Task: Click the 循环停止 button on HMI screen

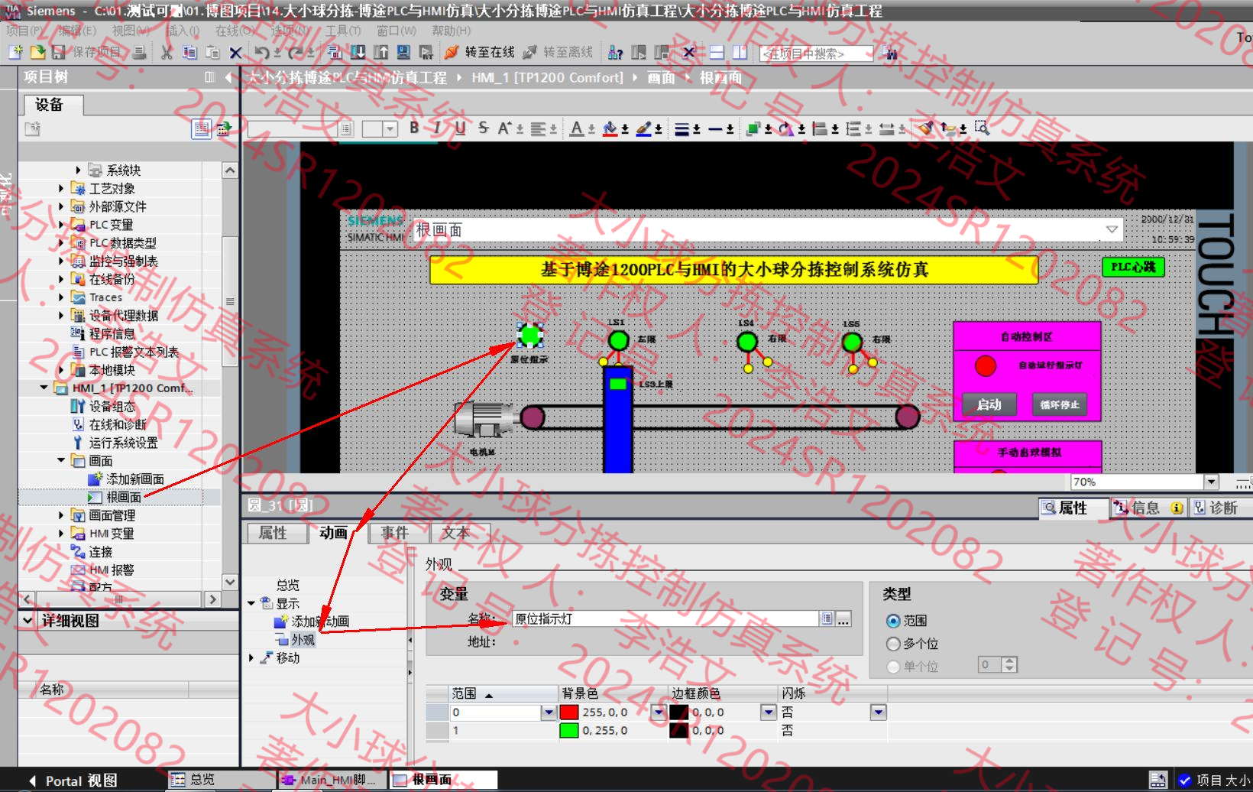Action: point(1060,404)
